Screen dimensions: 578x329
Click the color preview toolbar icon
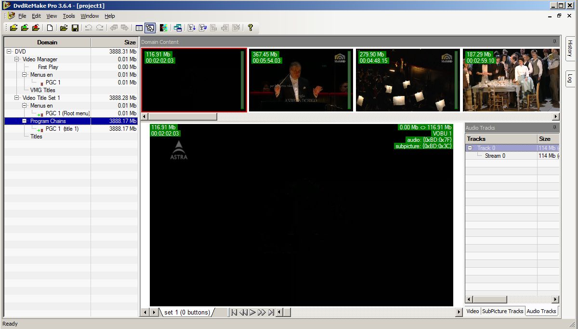point(163,28)
